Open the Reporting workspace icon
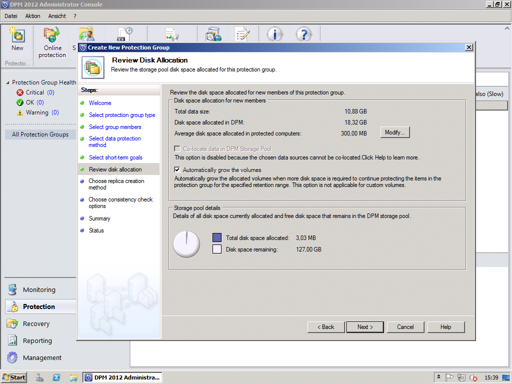 [x=12, y=340]
